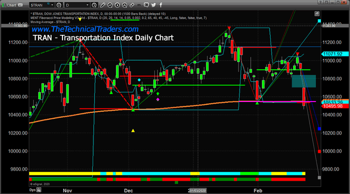This screenshot has width=350, height=194.
Task: Select the pencil drawing tool
Action: pyautogui.click(x=103, y=5)
